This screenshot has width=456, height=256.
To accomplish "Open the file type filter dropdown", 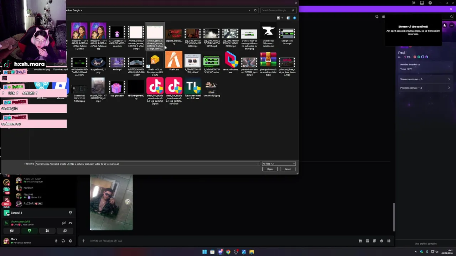I will coord(279,164).
